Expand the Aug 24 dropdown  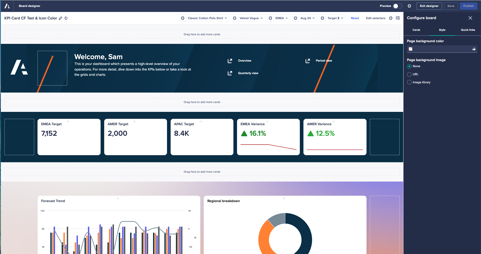coord(308,18)
